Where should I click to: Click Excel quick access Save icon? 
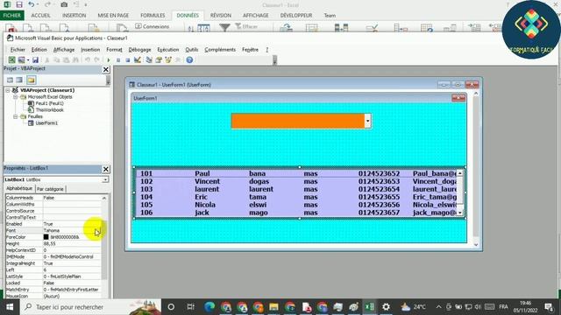[x=19, y=4]
